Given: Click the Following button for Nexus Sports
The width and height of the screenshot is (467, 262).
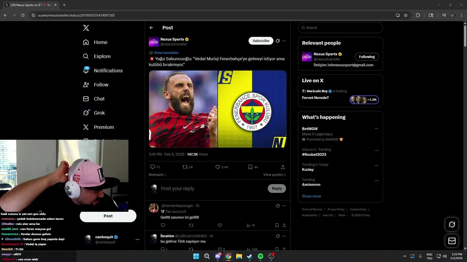Looking at the screenshot, I should click(367, 57).
